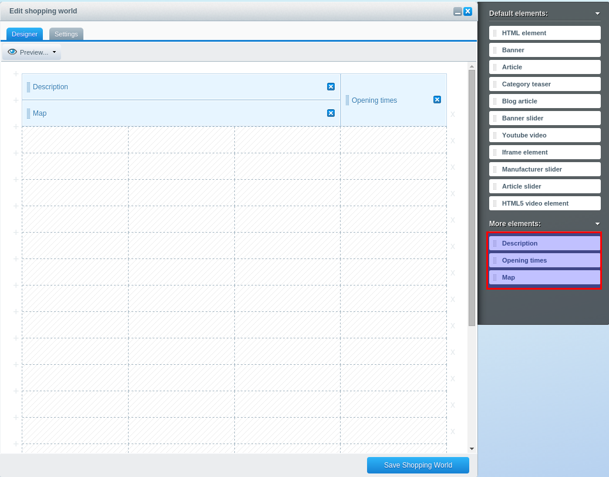Viewport: 609px width, 477px height.
Task: Click the vertical scrollbar of the designer grid
Action: click(x=472, y=197)
